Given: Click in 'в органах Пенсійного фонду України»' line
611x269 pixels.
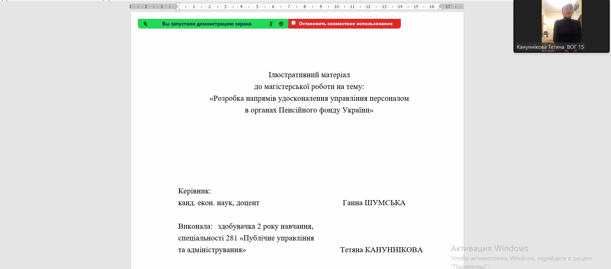Looking at the screenshot, I should coord(309,110).
